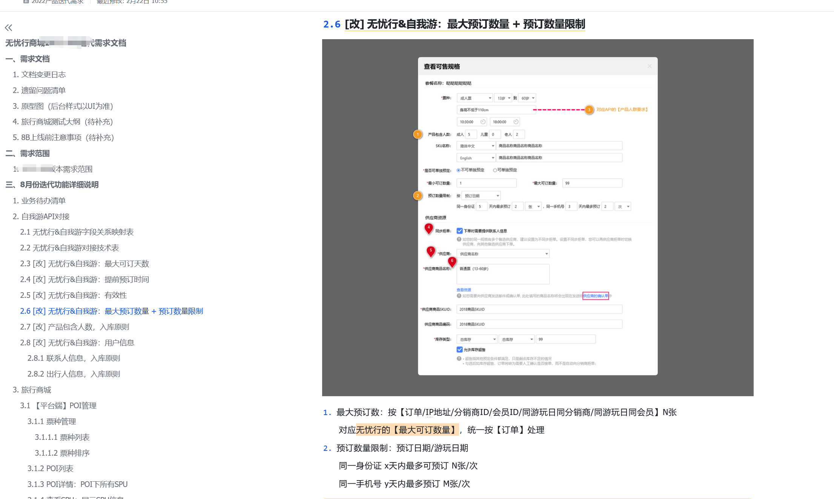Click the 2.6 section heading in document body
Viewport: 834px width, 499px height.
(454, 24)
